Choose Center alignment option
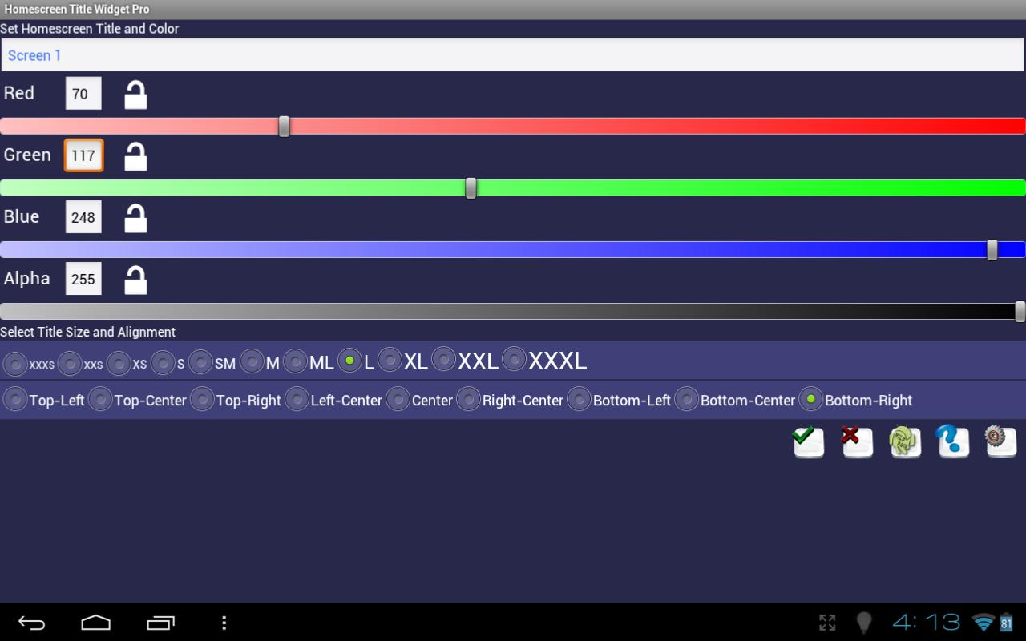 click(419, 399)
